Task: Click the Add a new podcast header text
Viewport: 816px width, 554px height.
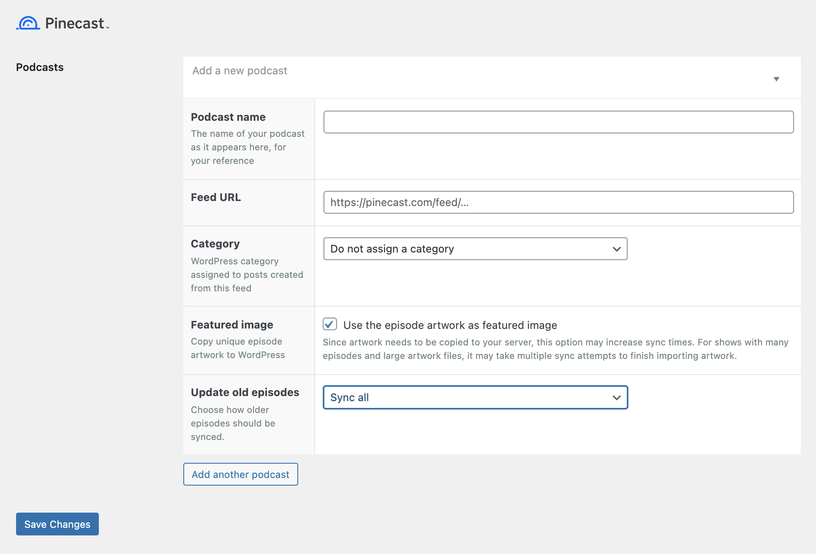Action: point(240,71)
